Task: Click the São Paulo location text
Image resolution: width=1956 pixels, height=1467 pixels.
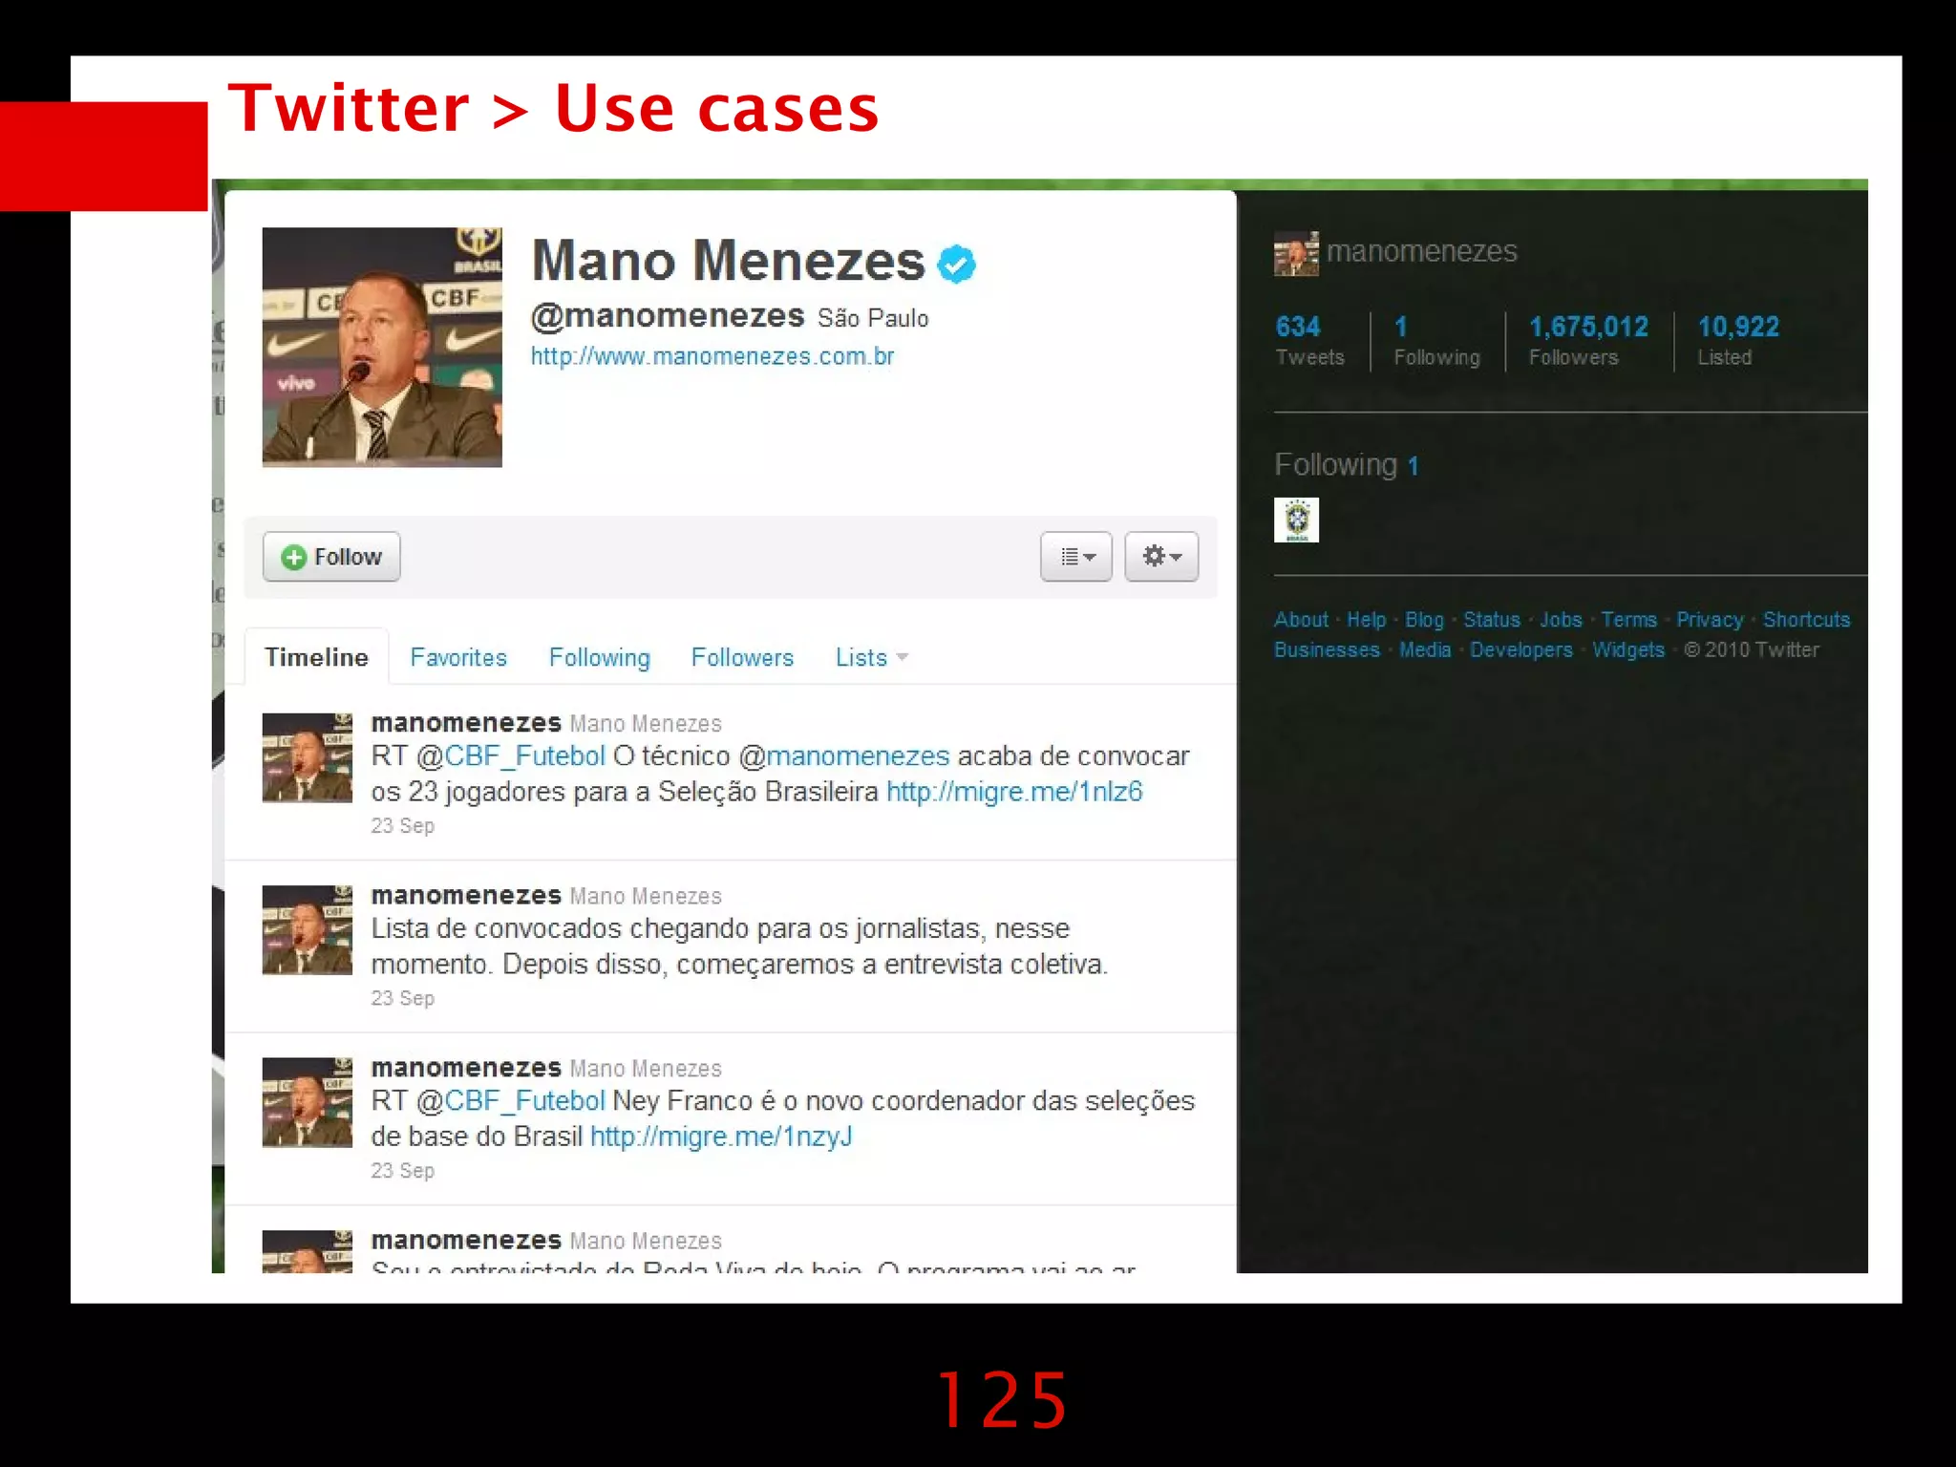Action: (873, 319)
